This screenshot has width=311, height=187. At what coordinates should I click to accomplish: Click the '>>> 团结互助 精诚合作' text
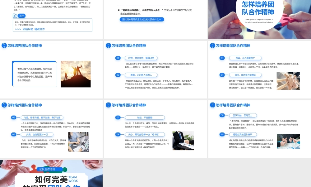(30, 29)
